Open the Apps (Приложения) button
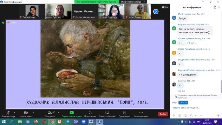This screenshot has height=125, width=222. [90, 114]
